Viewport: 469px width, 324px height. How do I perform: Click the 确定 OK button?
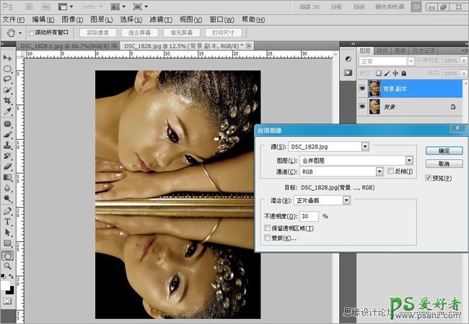pyautogui.click(x=443, y=150)
